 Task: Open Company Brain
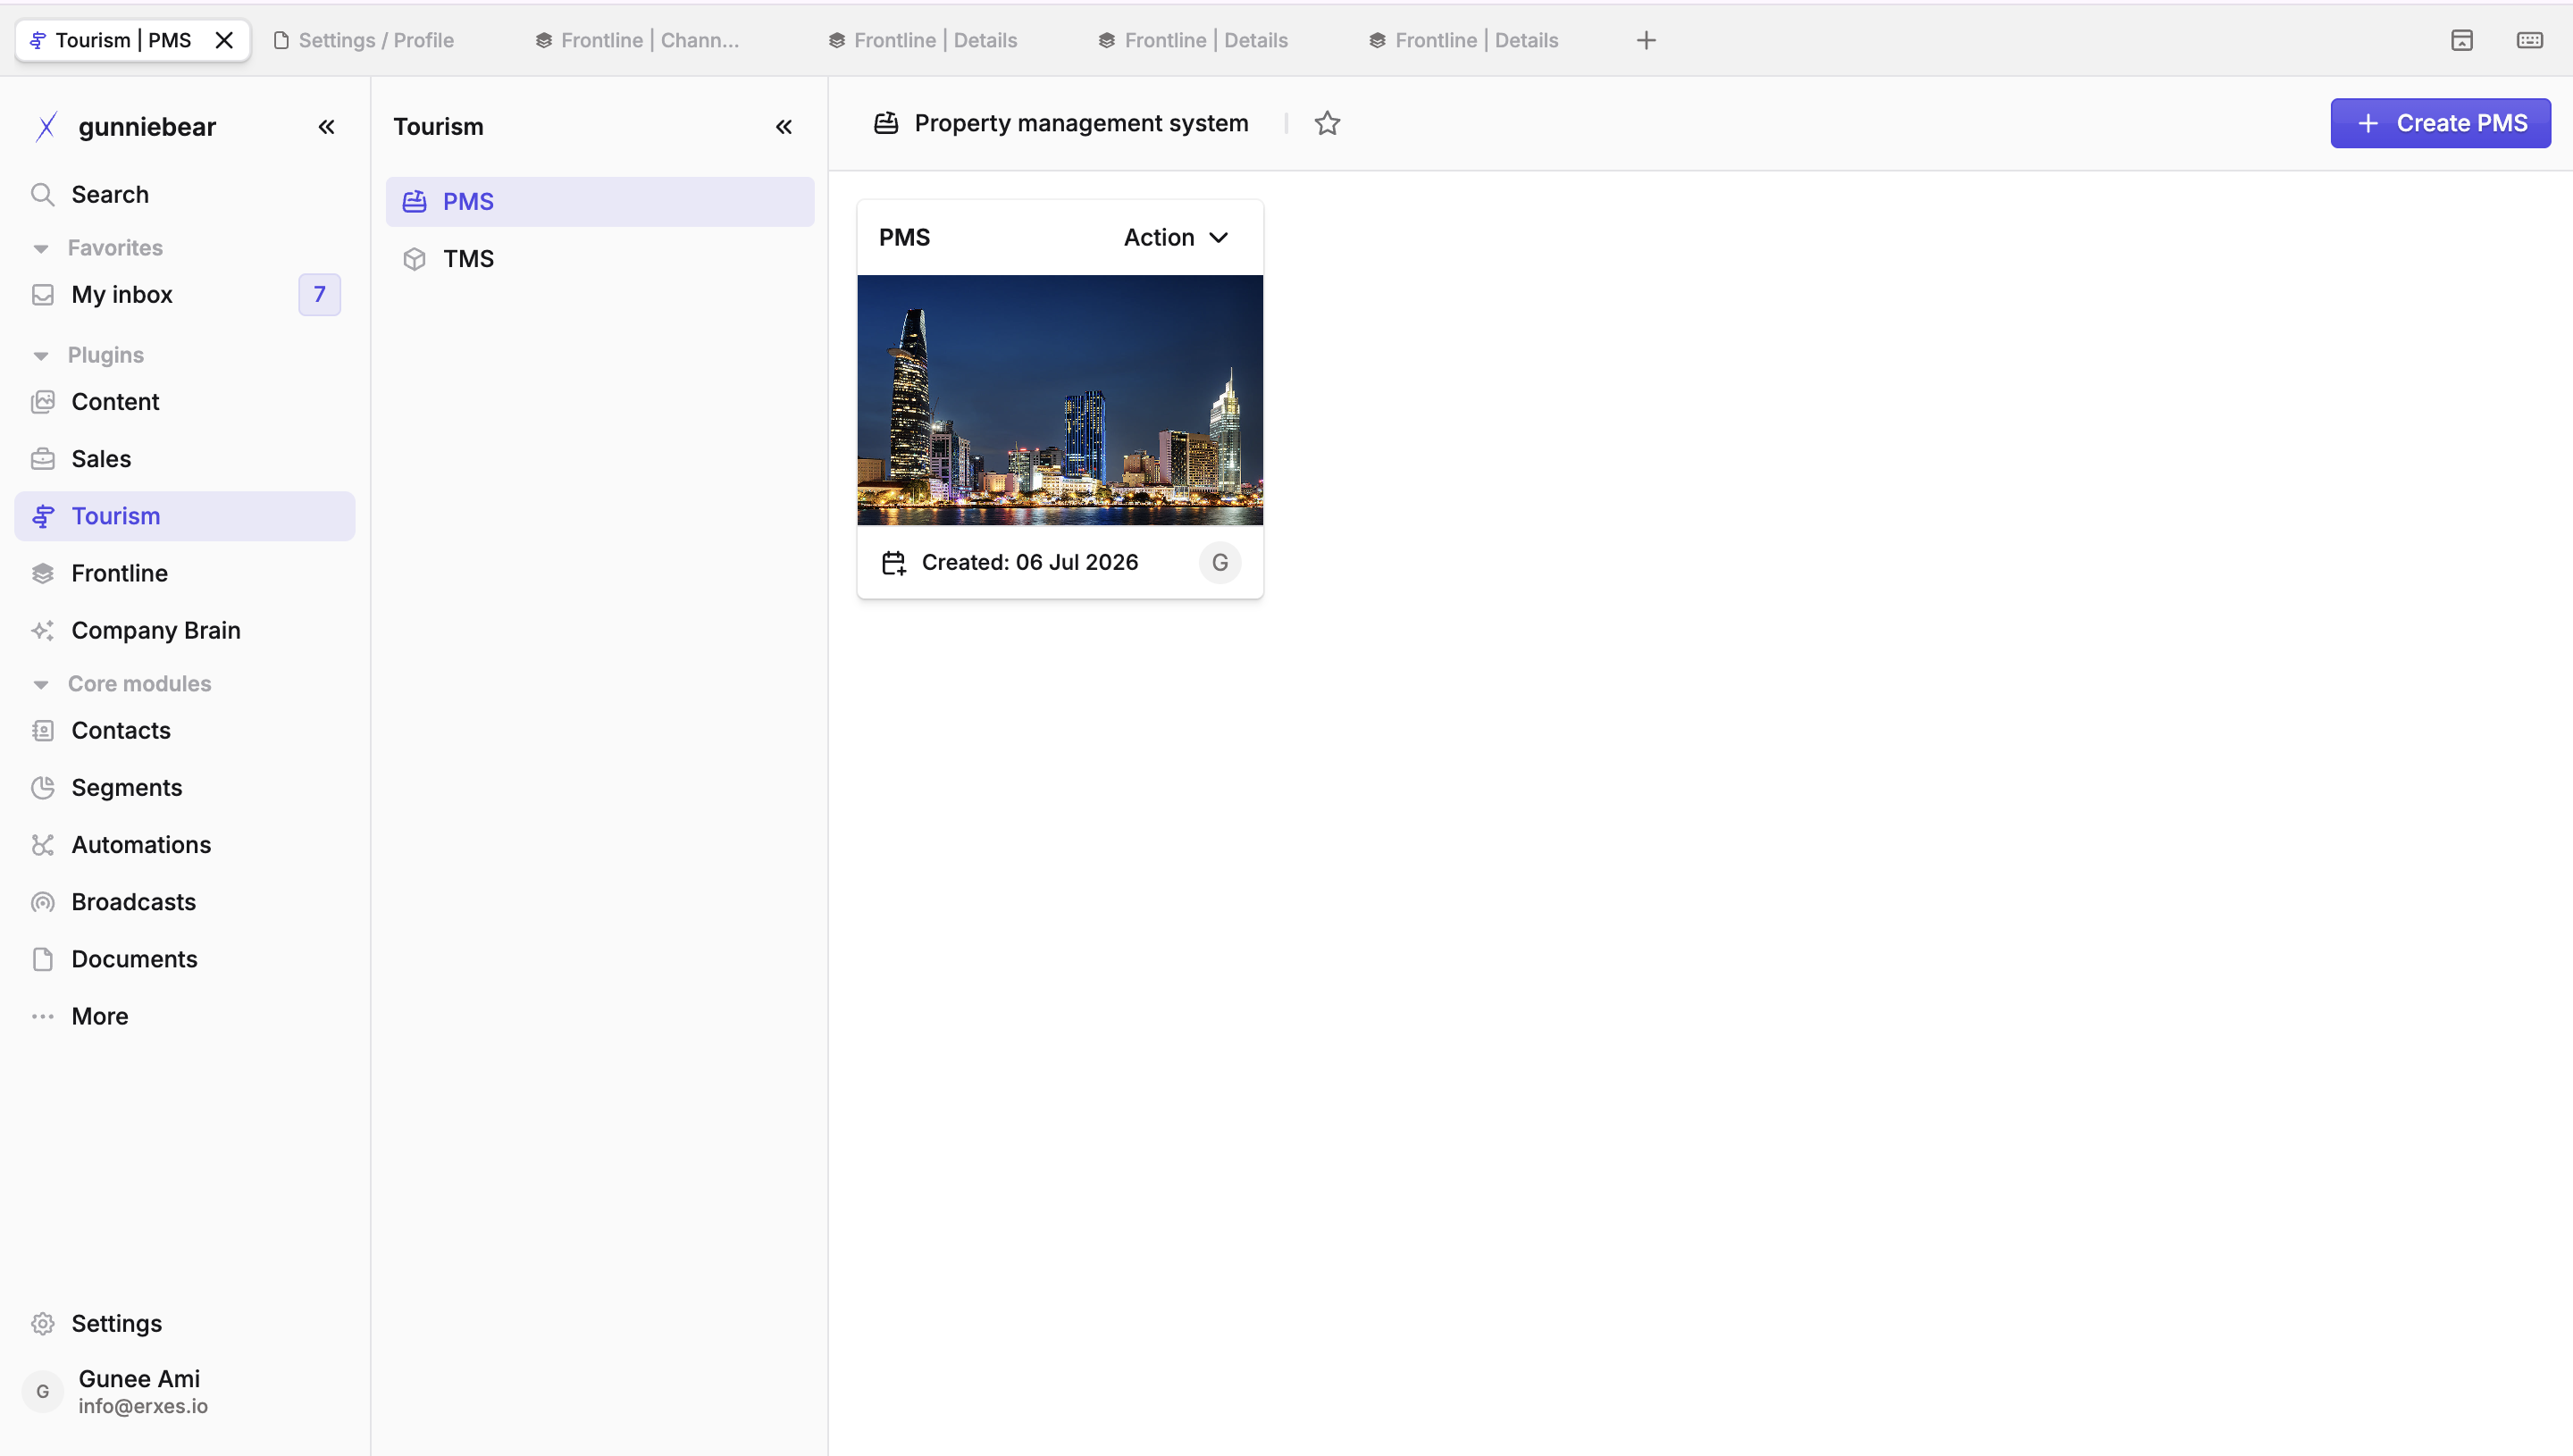185,630
